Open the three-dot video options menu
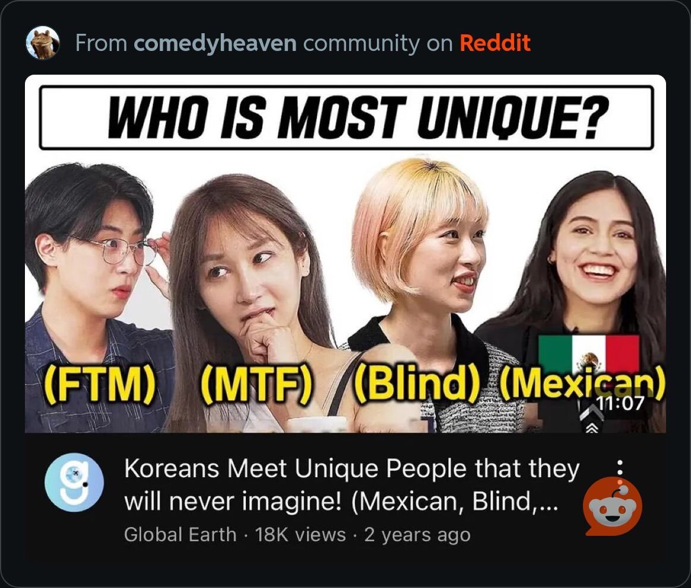This screenshot has height=588, width=691. (x=620, y=468)
